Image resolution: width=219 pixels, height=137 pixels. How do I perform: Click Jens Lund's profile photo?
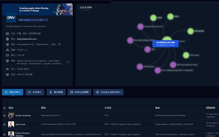point(11,124)
